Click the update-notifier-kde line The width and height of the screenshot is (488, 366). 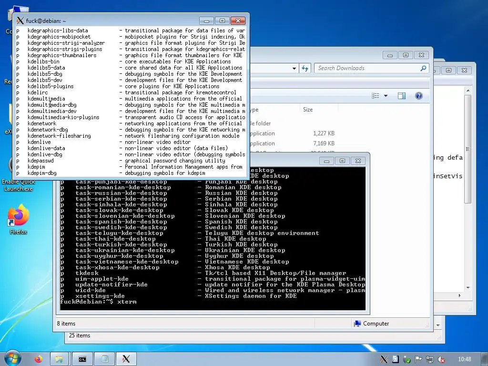pyautogui.click(x=213, y=285)
